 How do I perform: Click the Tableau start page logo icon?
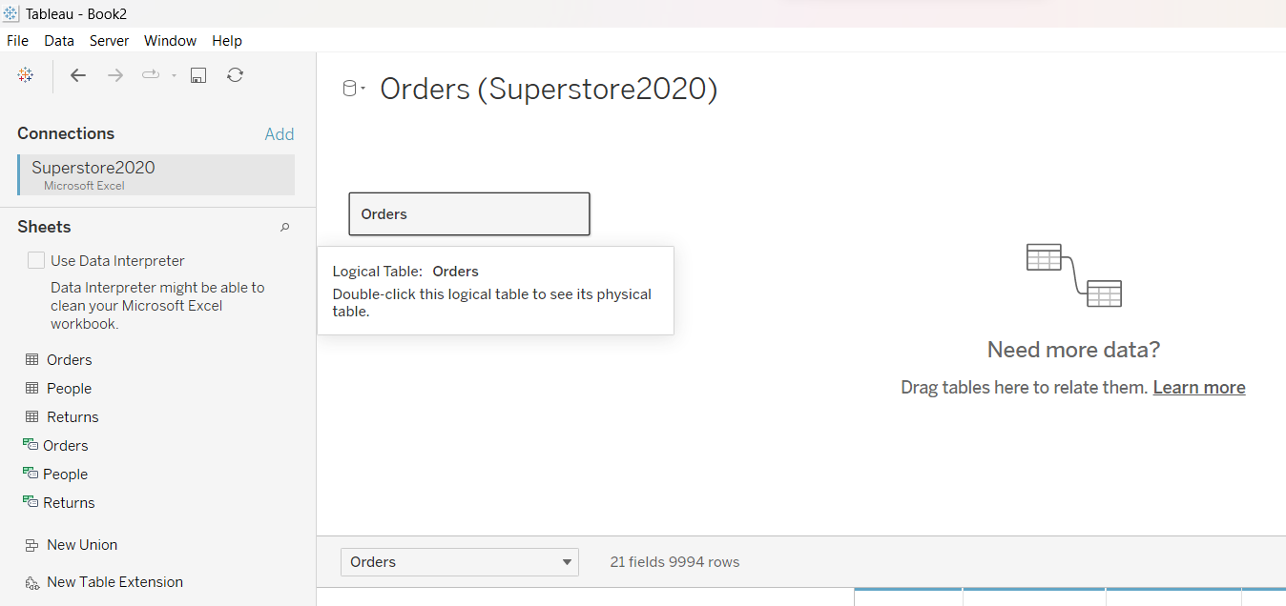[x=26, y=75]
